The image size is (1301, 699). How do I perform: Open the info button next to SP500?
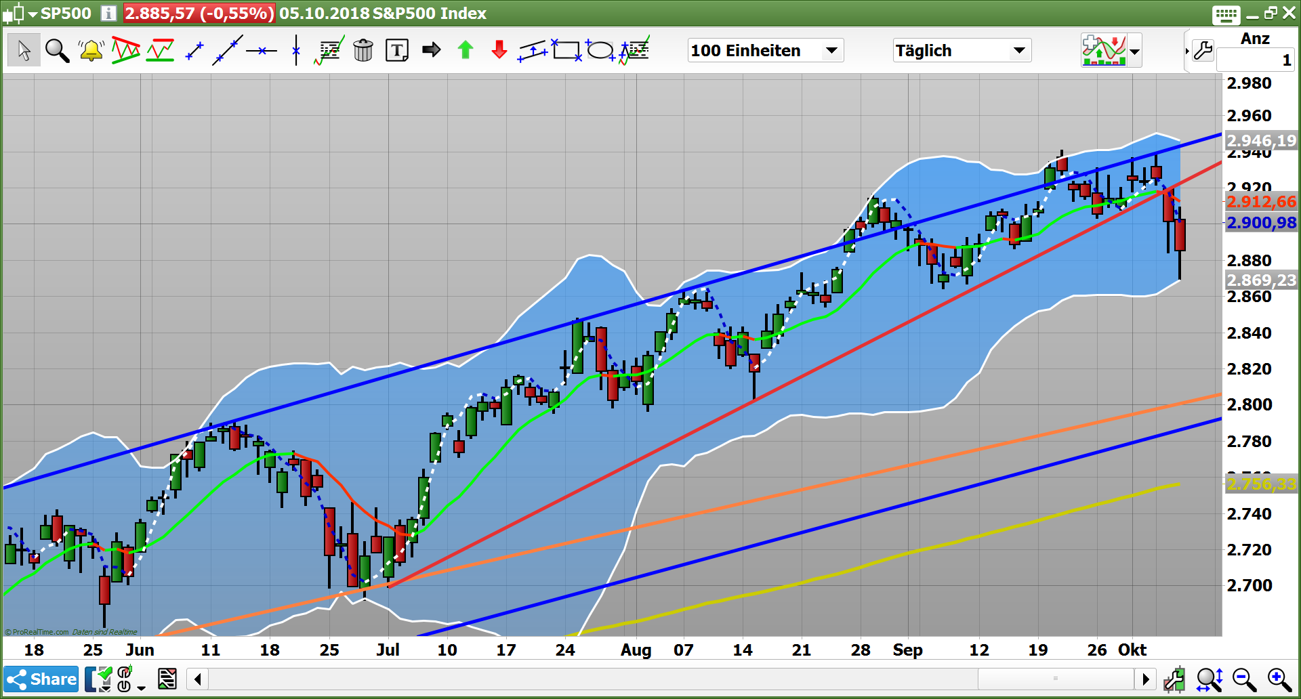[x=108, y=13]
